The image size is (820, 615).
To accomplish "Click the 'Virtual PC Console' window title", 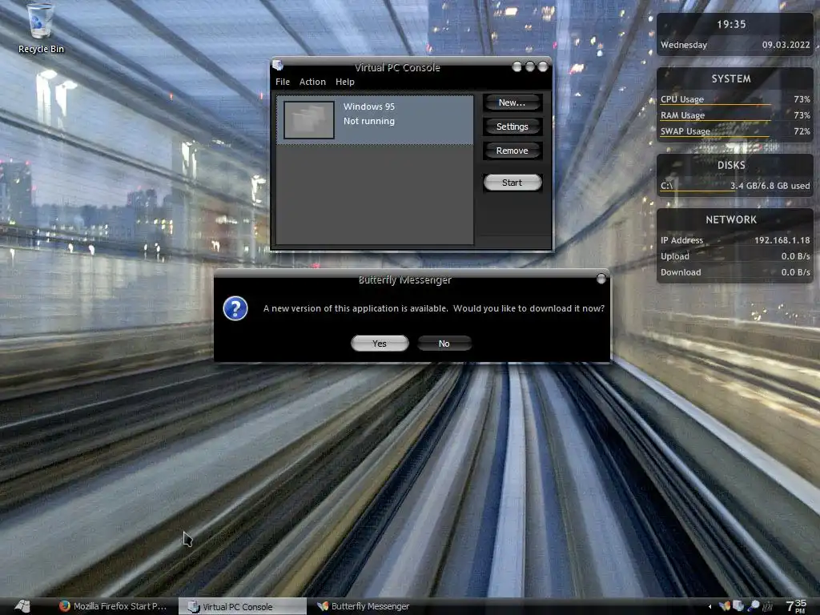I will pos(397,67).
